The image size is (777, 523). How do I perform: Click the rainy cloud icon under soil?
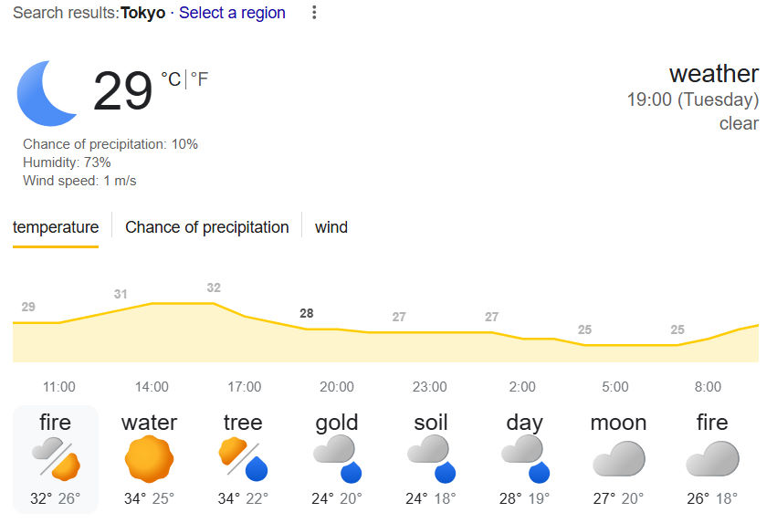pos(430,459)
